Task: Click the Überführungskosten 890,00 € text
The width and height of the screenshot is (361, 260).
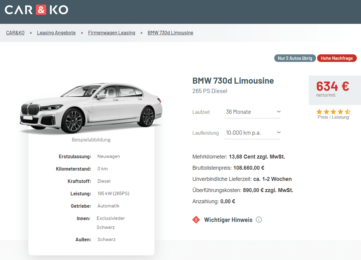Action: pos(243,190)
